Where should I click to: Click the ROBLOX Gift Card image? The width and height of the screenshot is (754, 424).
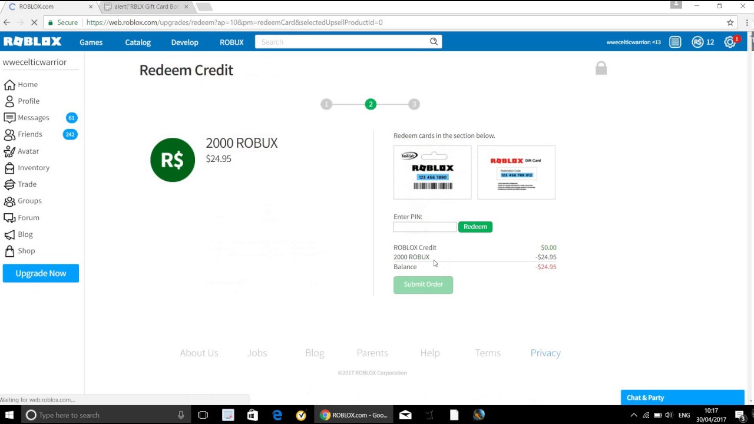tap(516, 173)
